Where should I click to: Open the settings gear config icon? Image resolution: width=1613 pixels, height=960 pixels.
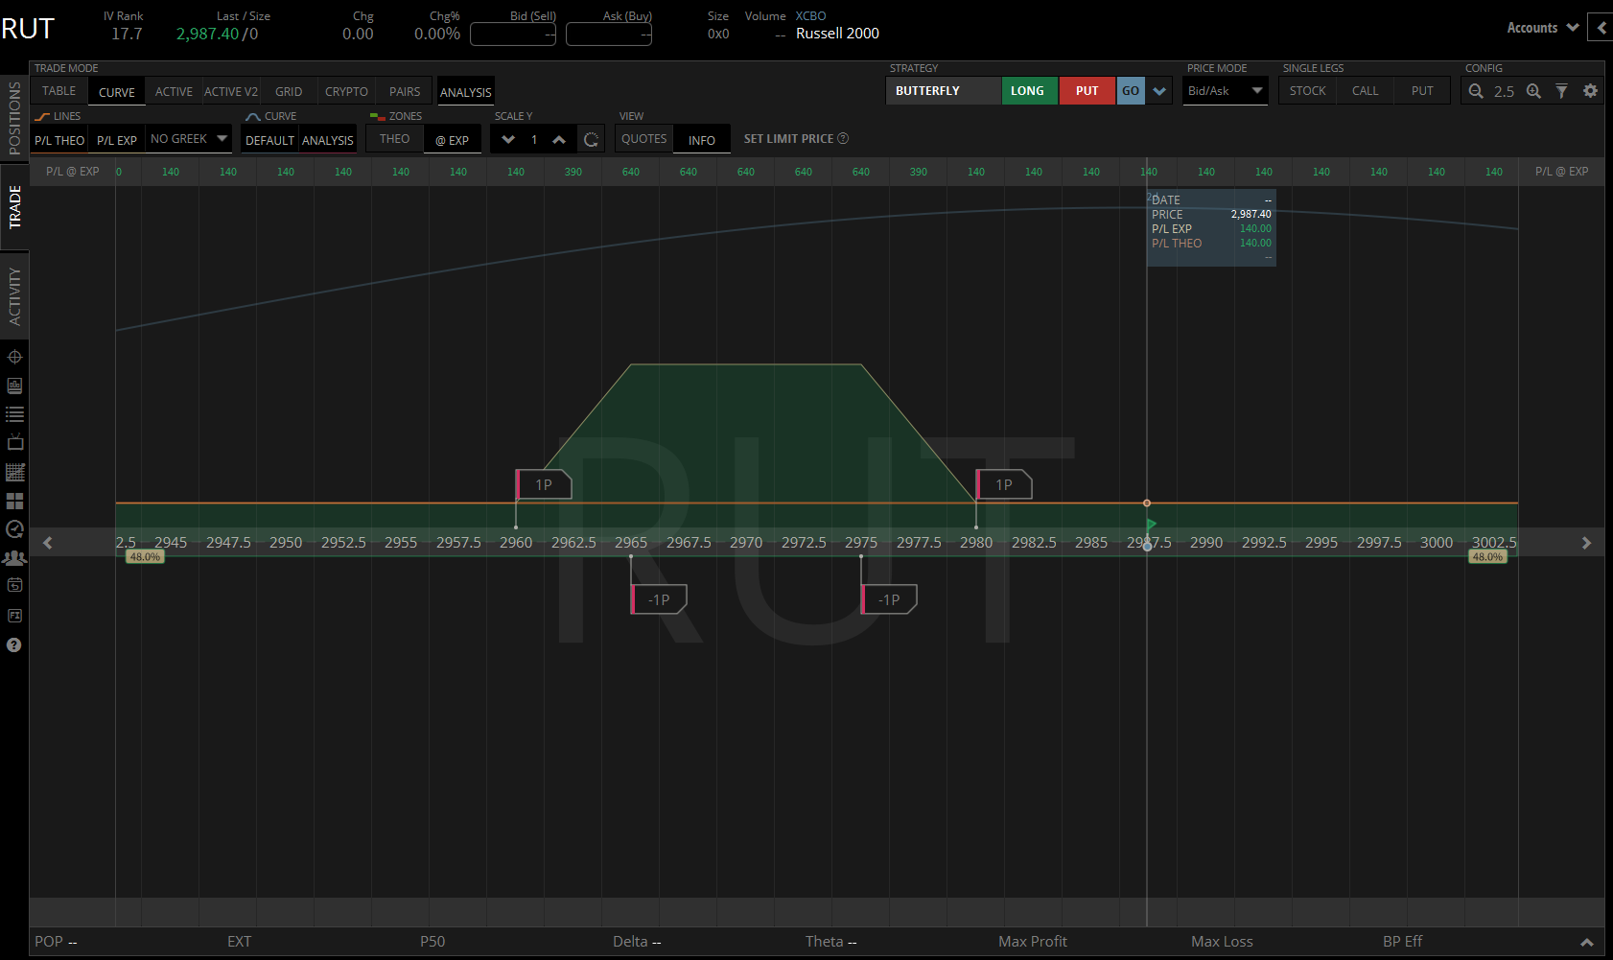(1590, 91)
